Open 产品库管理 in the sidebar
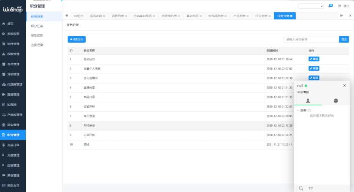The image size is (354, 192). pos(13,115)
